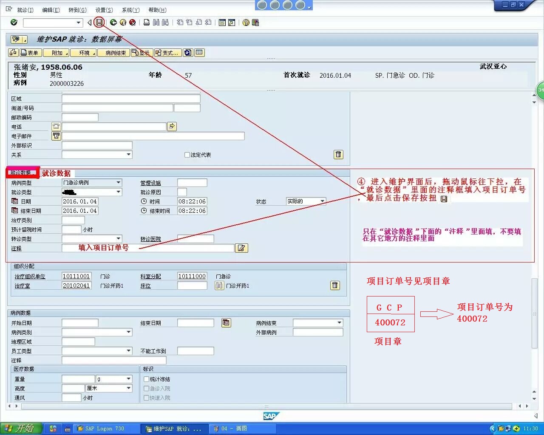The image size is (544, 435).
Task: Click the green checkmark Enter icon
Action: pos(14,23)
